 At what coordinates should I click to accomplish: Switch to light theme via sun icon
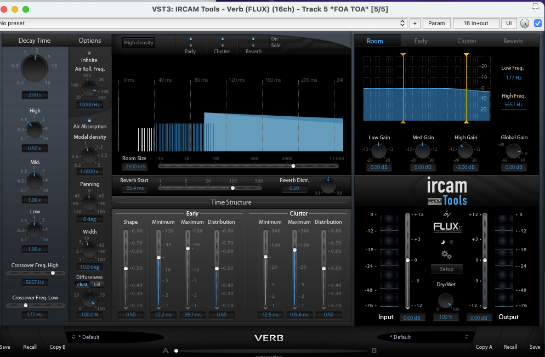(451, 242)
